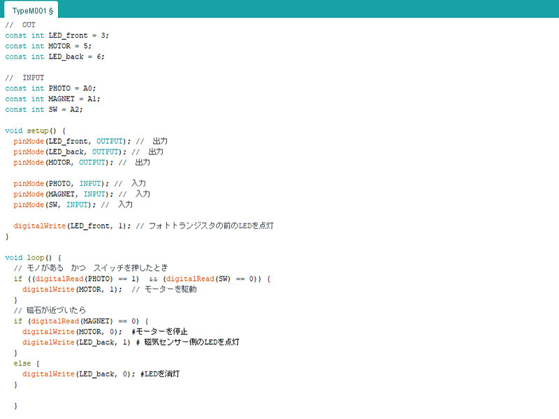This screenshot has height=419, width=559.
Task: Select the TypeM001 sketch tab
Action: pos(32,10)
